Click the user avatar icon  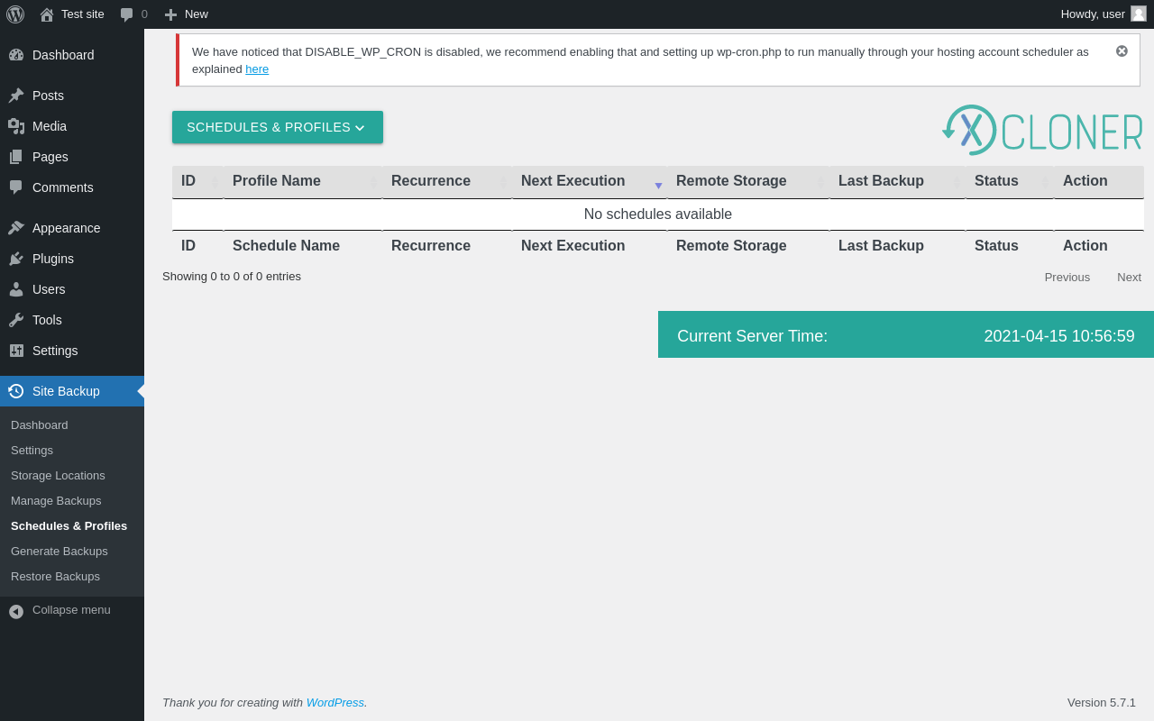[1139, 14]
